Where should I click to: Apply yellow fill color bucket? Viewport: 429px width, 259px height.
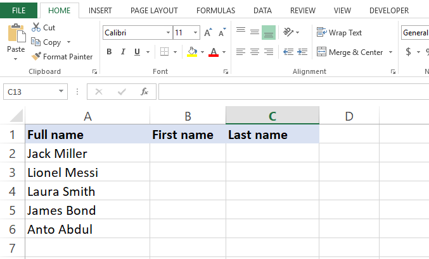coord(192,52)
